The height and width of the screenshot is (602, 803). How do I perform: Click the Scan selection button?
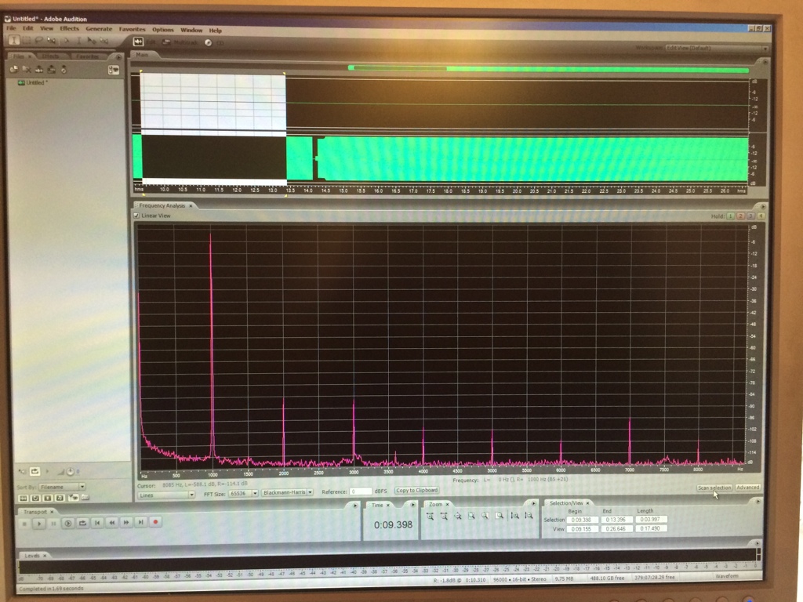pos(714,488)
